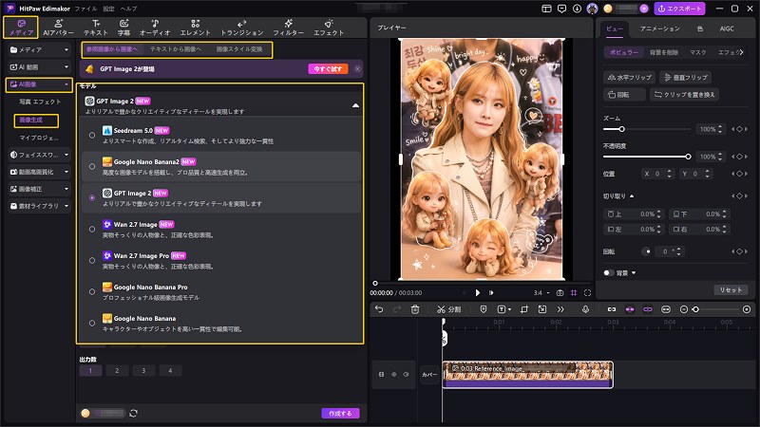
Task: Set output count to 2
Action: tap(117, 371)
